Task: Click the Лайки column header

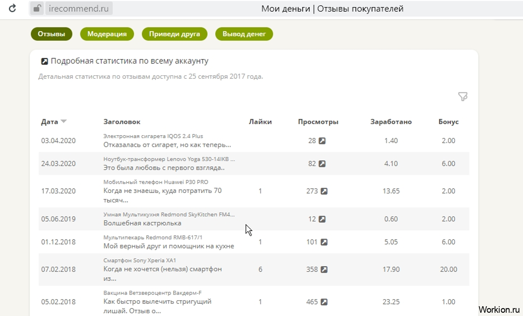Action: (x=260, y=122)
